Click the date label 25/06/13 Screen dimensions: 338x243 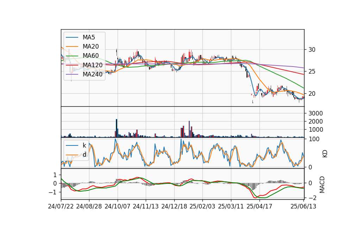tap(303, 206)
